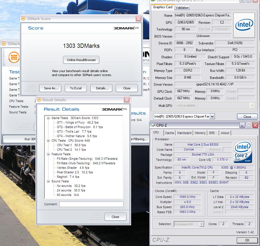260x246 pixels.
Task: Click Driver Version value igxprd32 6.14.10.4642
Action: [x=215, y=84]
